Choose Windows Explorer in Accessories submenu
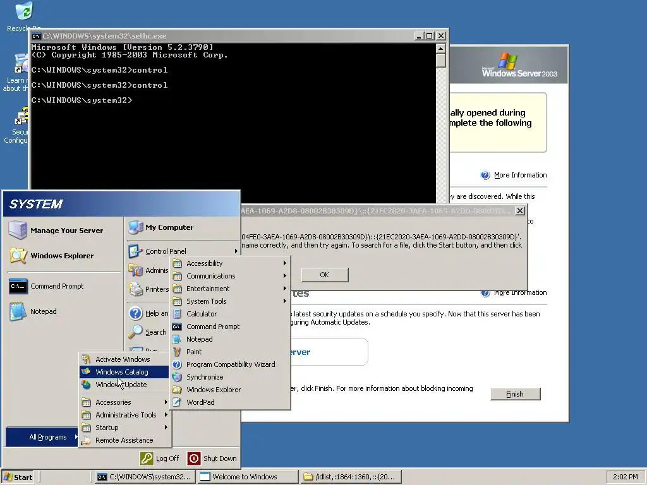The image size is (647, 485). 229,390
